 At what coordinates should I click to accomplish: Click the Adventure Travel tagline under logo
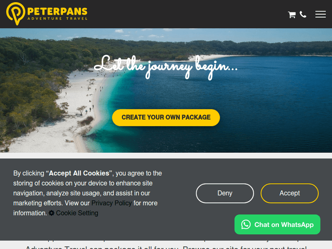pyautogui.click(x=58, y=19)
